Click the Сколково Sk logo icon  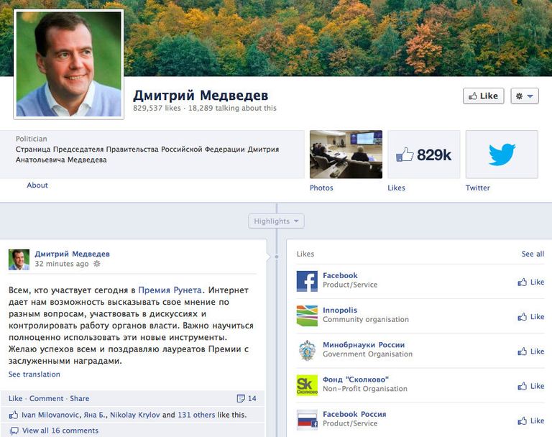point(307,385)
